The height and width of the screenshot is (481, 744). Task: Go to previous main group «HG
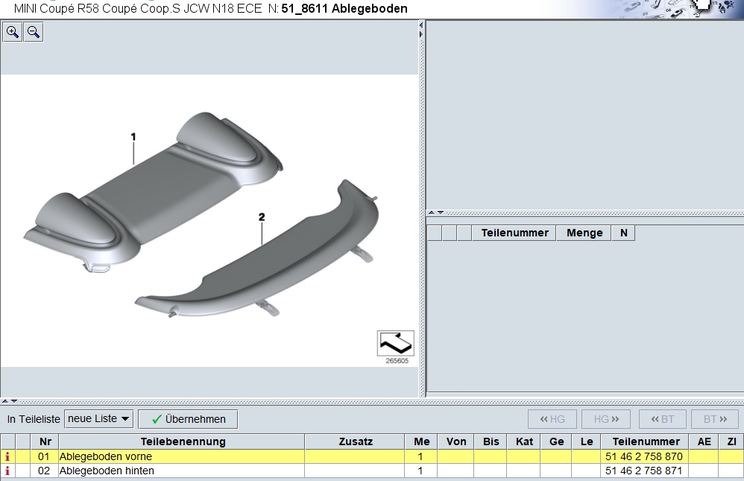[552, 419]
